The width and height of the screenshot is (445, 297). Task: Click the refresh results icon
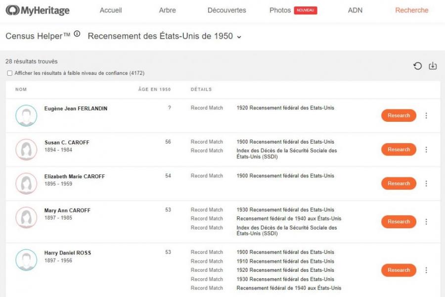pos(417,66)
